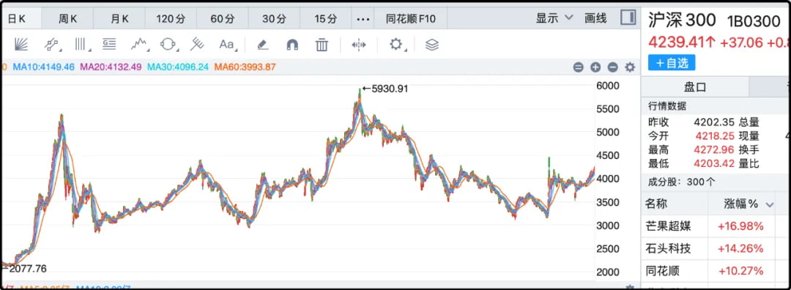Screen dimensions: 791x290
Task: Click the 2077.76 low price marker
Action: click(25, 269)
